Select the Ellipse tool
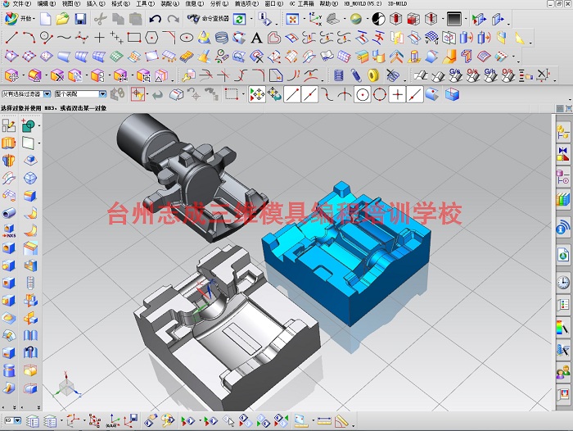 click(x=187, y=38)
